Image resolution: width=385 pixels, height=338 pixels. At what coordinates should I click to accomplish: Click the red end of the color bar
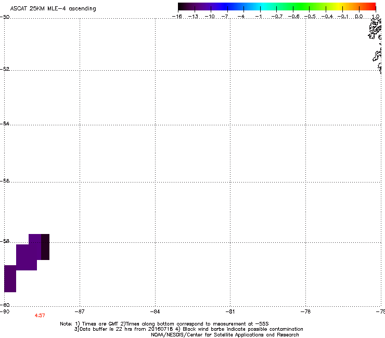pyautogui.click(x=371, y=7)
